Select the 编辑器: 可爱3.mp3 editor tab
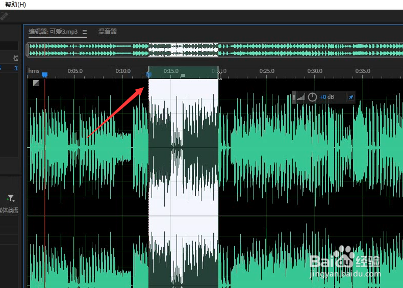Viewport: 403px width, 288px height. pyautogui.click(x=53, y=32)
